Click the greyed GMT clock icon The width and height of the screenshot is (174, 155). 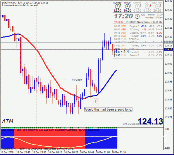pyautogui.click(x=147, y=7)
